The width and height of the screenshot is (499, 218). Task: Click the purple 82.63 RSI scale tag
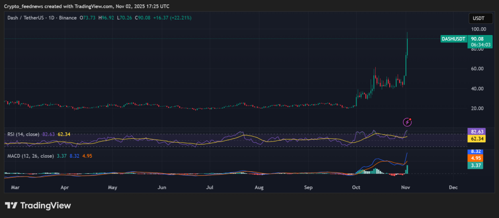[476, 131]
